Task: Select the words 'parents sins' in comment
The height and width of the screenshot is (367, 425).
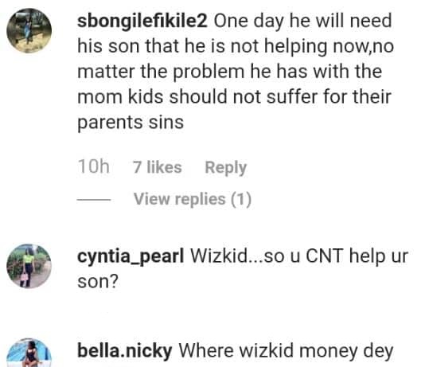Action: [131, 123]
